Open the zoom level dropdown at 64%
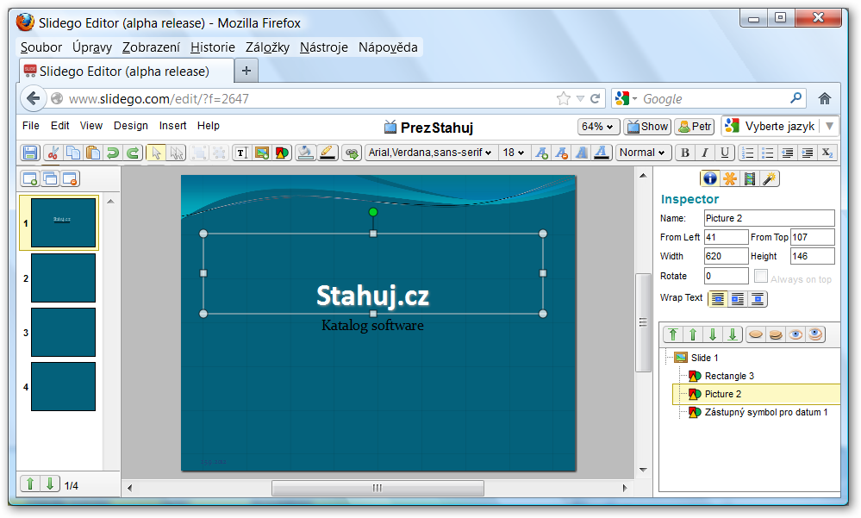 (598, 127)
